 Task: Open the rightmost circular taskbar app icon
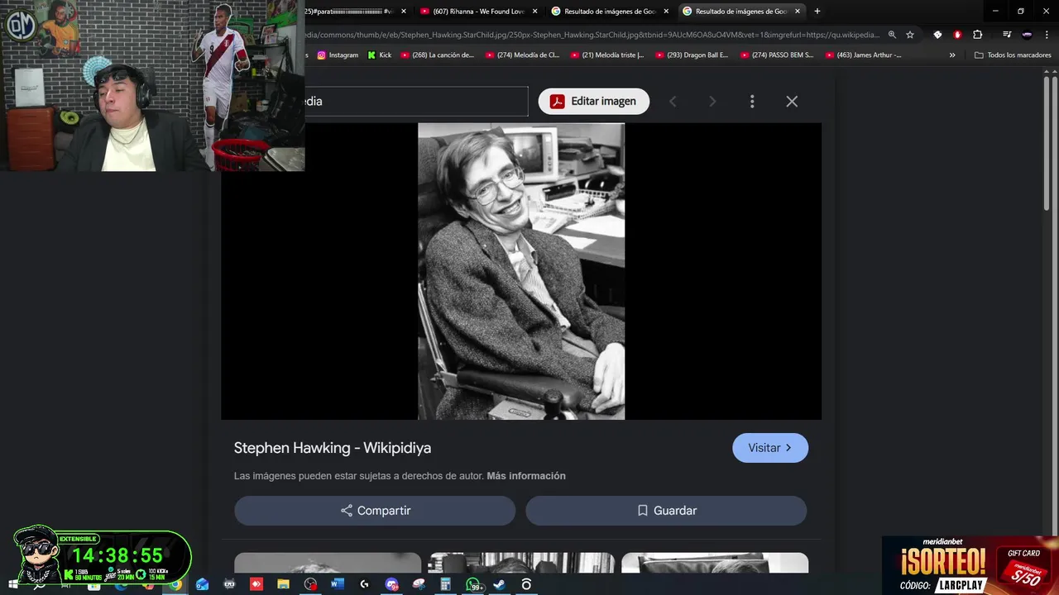526,584
